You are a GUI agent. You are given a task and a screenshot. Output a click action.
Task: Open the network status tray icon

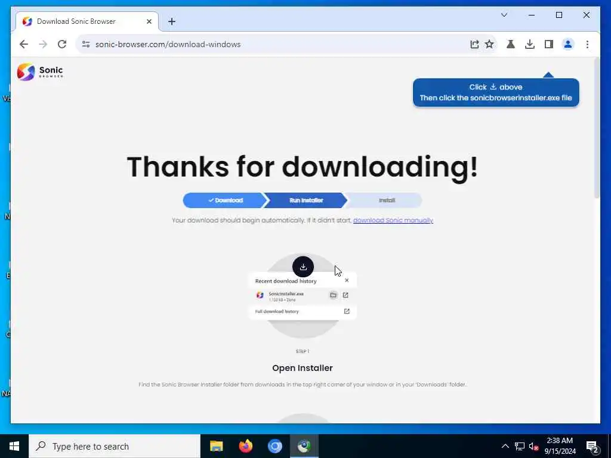click(520, 446)
